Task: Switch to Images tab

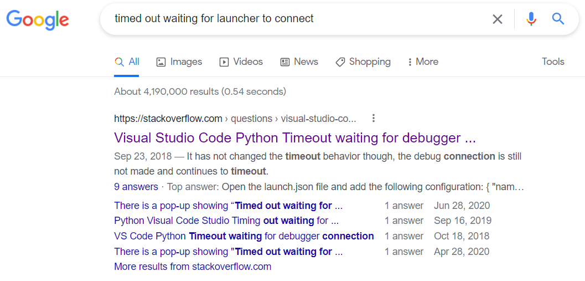Action: [179, 62]
